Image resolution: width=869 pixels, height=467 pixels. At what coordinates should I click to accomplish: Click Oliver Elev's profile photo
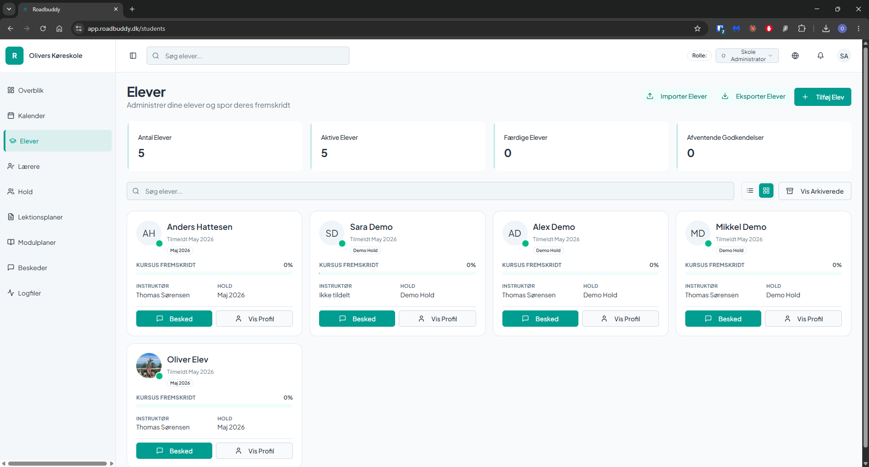(x=149, y=366)
